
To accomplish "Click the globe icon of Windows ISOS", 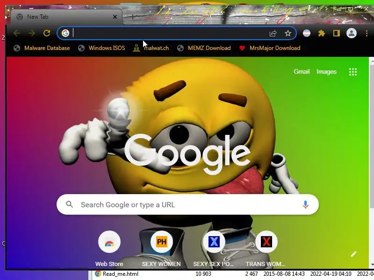I will coord(81,48).
